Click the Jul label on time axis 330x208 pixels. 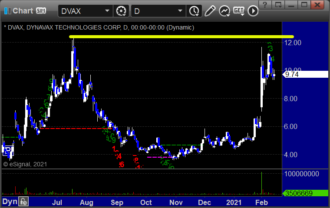click(57, 202)
